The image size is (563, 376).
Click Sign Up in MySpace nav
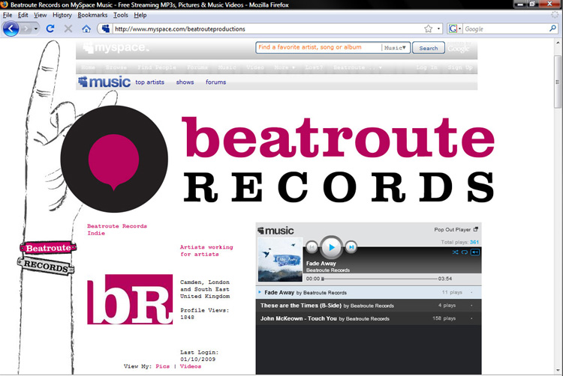pos(460,67)
